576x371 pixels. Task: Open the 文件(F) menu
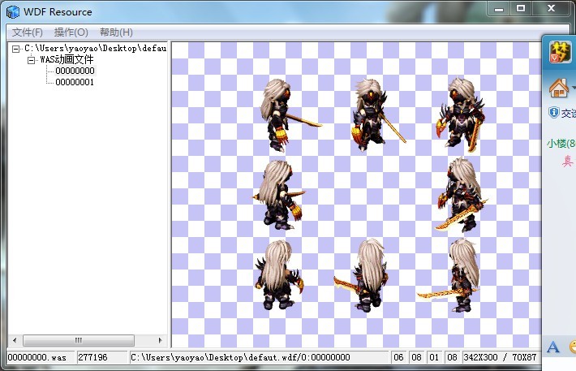(27, 32)
